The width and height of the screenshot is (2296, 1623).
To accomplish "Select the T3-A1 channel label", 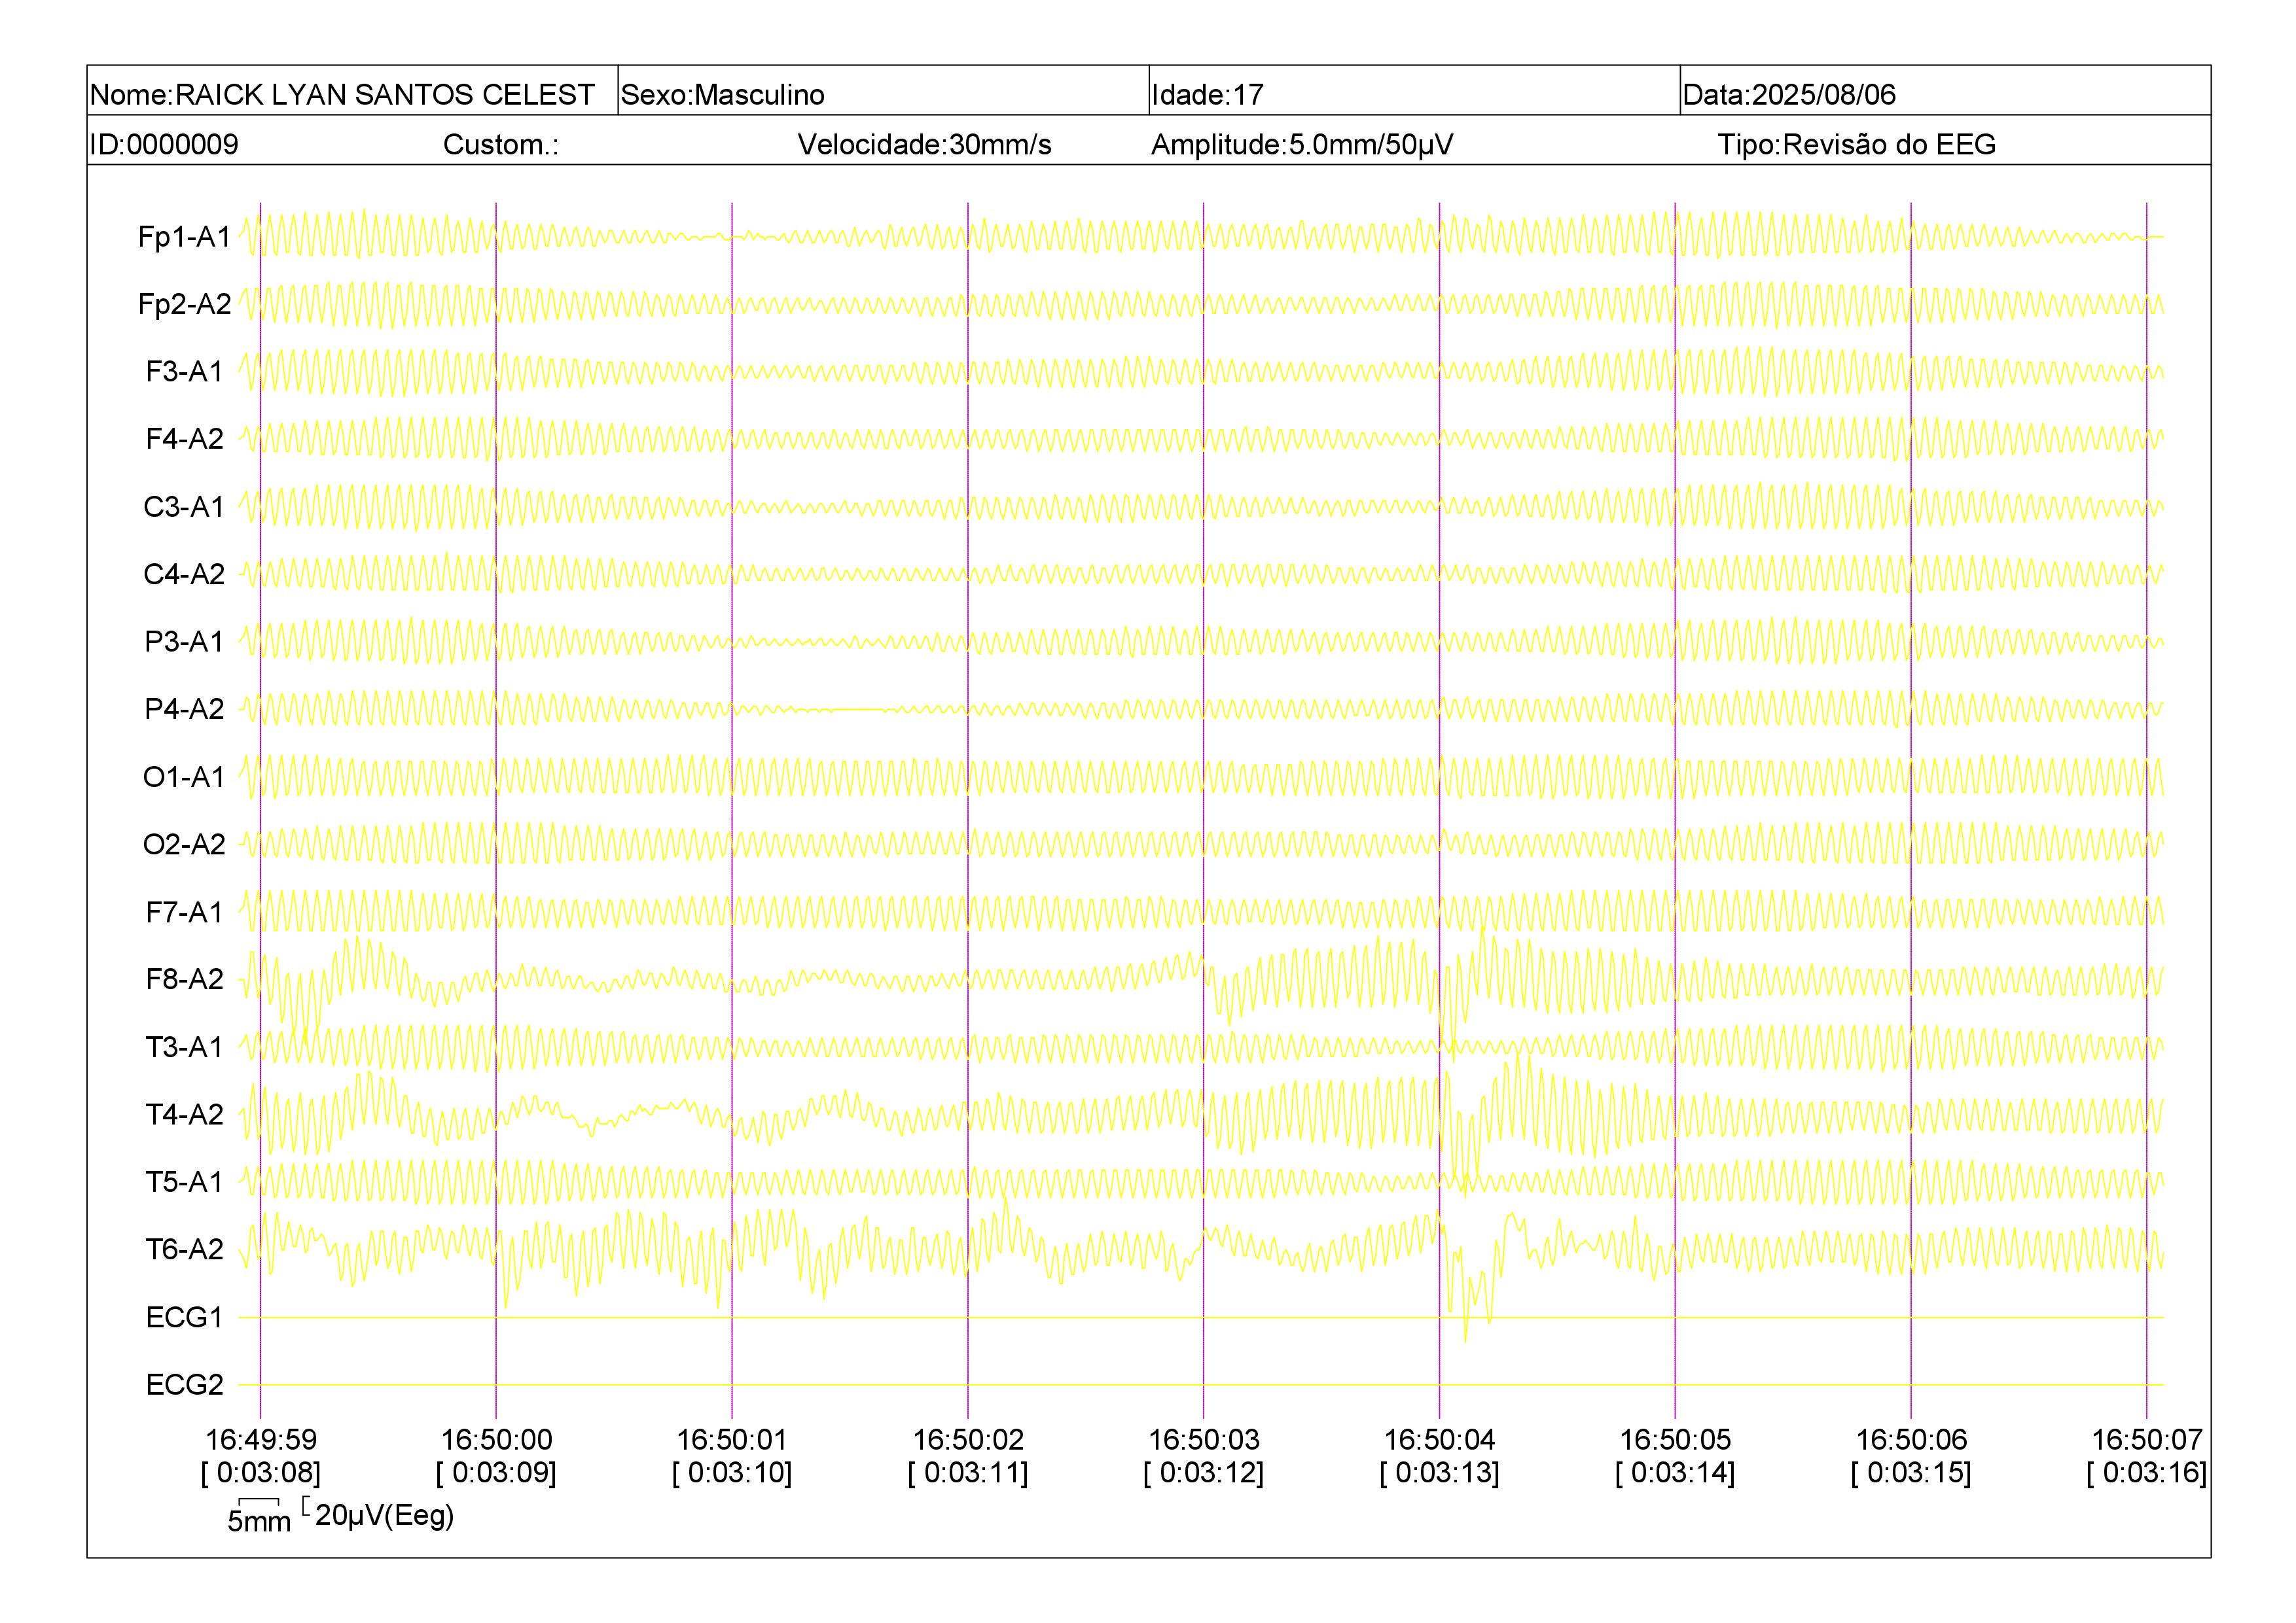I will [x=184, y=1047].
